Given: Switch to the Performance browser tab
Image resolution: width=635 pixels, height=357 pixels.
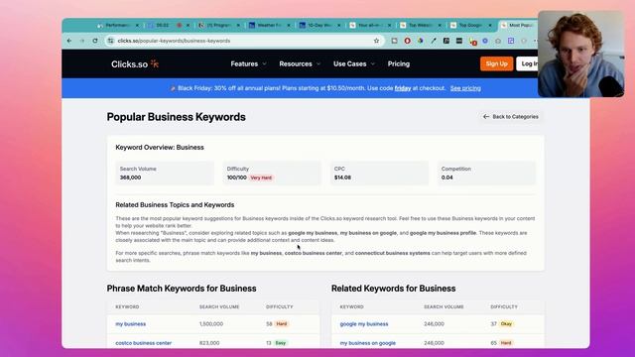Looking at the screenshot, I should [x=117, y=25].
